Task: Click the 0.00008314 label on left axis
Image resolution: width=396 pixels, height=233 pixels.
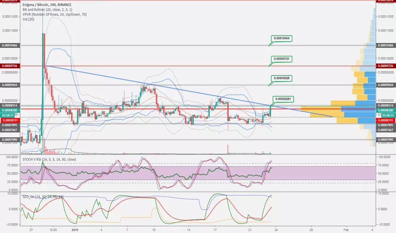Action: [10, 105]
